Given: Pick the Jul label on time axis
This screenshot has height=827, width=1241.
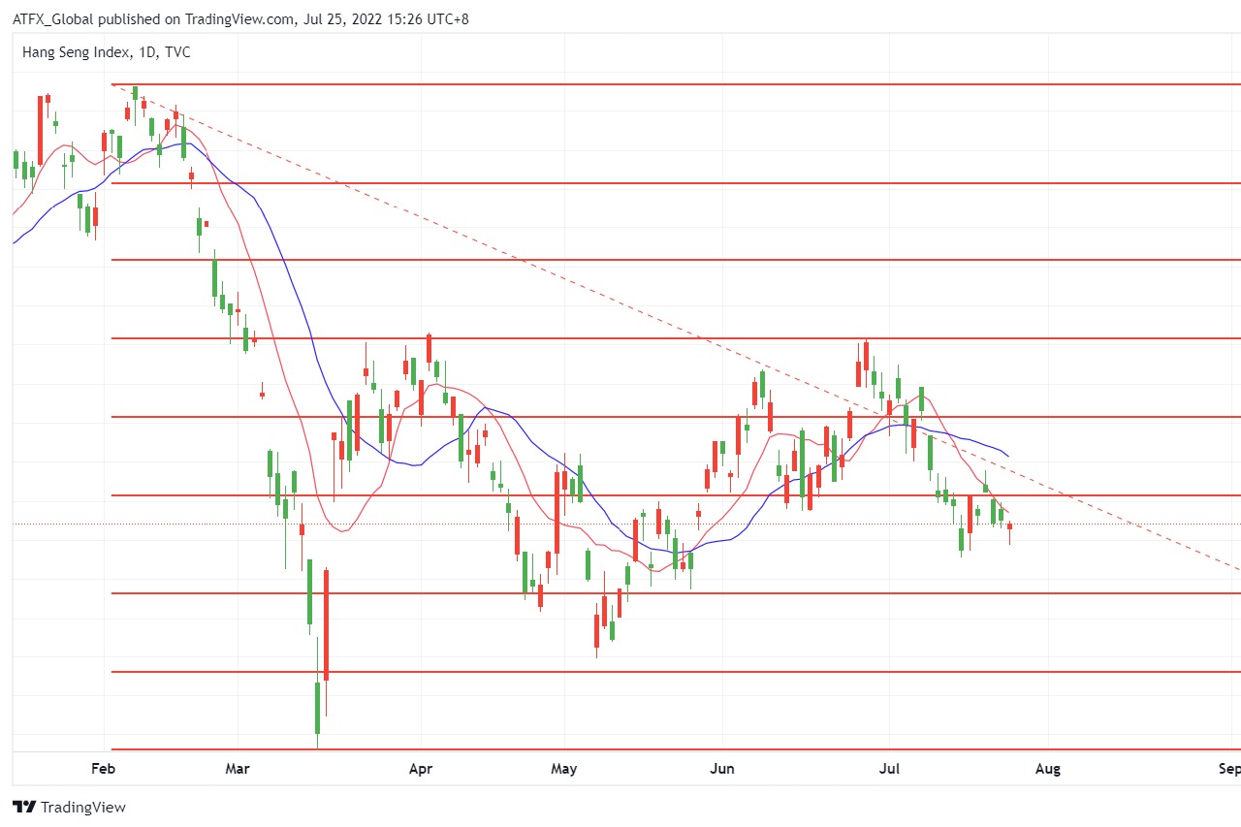Looking at the screenshot, I should 889,769.
